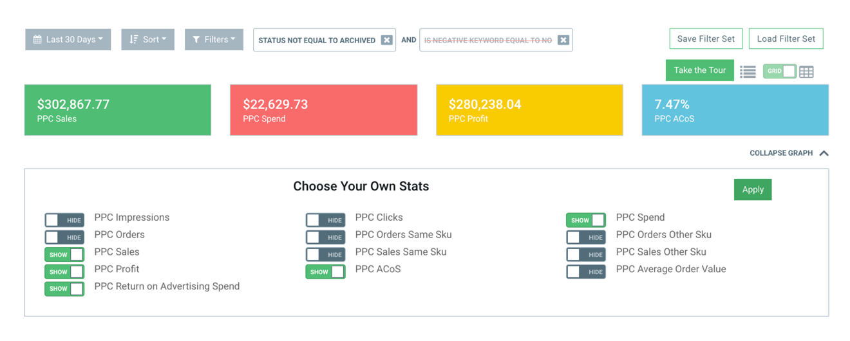Toggle the Grid view switch
The image size is (850, 341).
coord(779,71)
